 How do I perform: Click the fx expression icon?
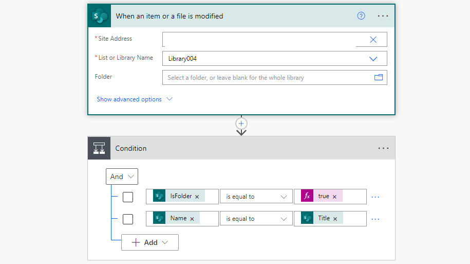[307, 196]
